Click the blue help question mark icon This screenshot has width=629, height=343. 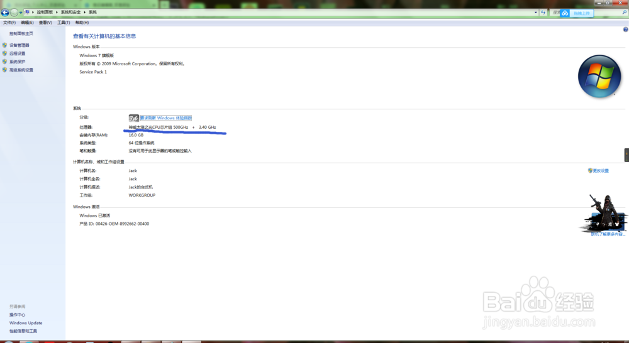coord(625,30)
